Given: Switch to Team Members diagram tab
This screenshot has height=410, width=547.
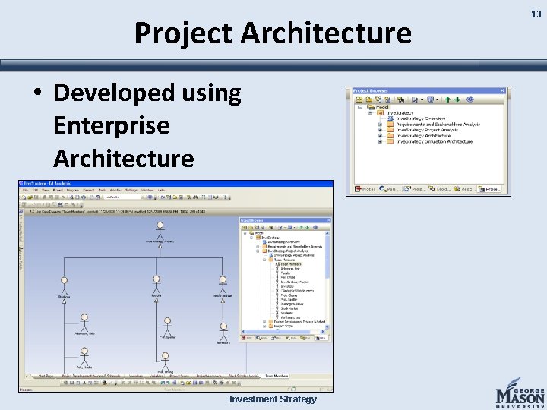Looking at the screenshot, I should (x=277, y=376).
